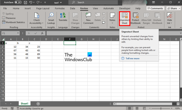Click the Protect Workbook icon
This screenshot has width=182, height=110.
135,18
